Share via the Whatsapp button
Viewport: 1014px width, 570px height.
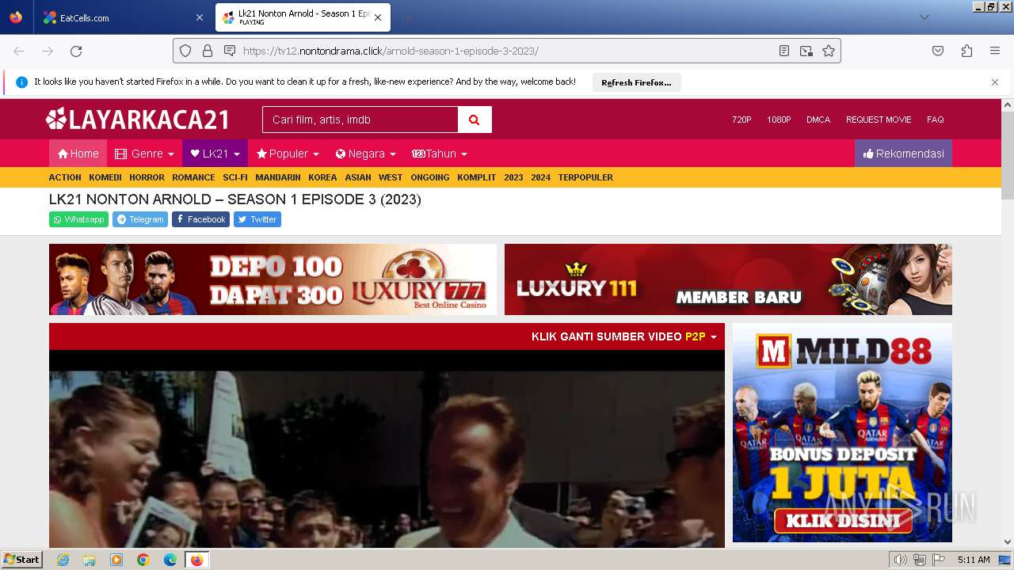tap(78, 219)
